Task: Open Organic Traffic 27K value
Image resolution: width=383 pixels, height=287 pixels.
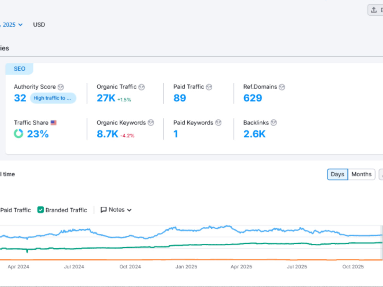Action: [106, 98]
